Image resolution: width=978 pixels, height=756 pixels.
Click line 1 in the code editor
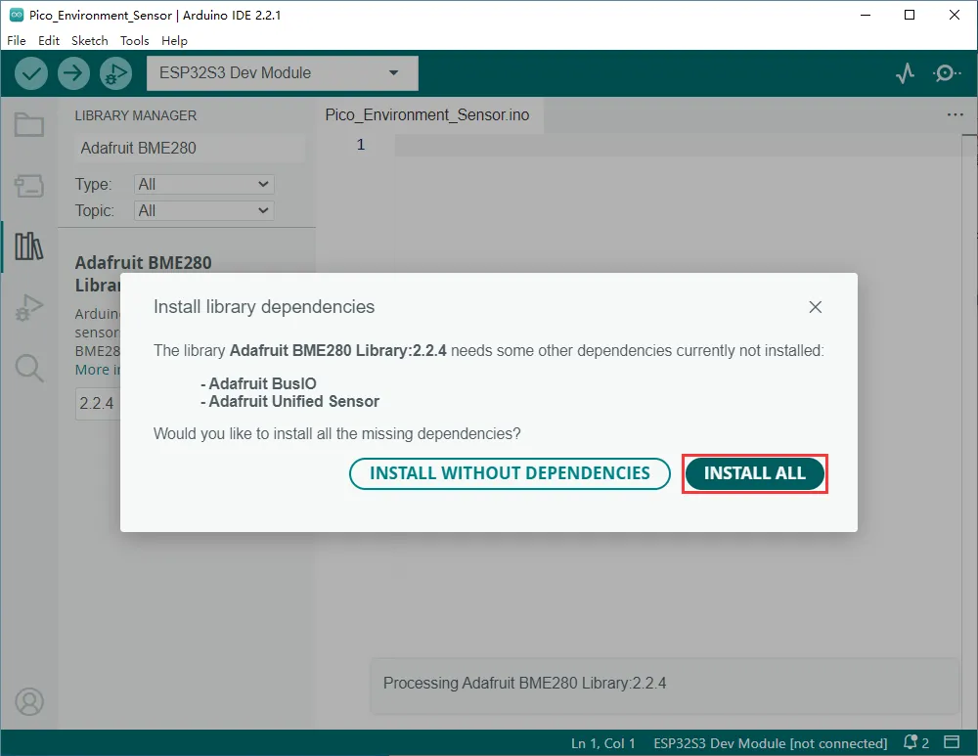tap(677, 145)
